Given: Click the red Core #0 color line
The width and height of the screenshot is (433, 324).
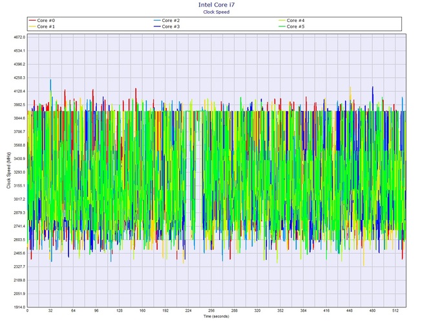Looking at the screenshot, I should click(x=32, y=21).
